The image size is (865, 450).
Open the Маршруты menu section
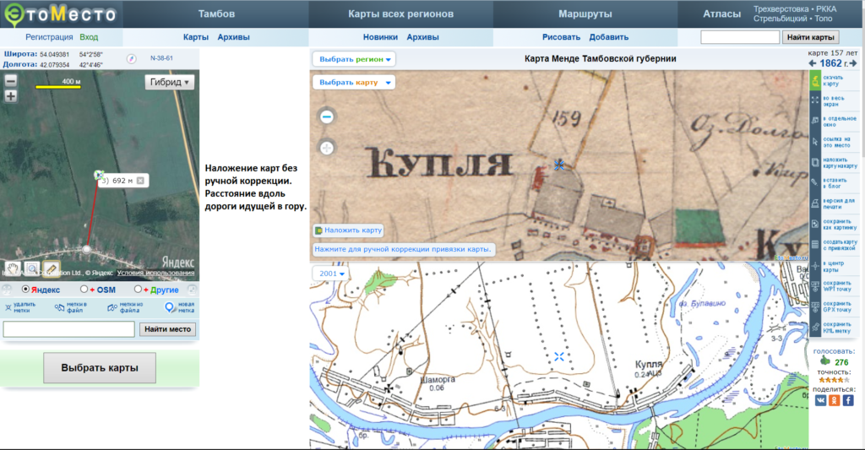click(x=585, y=14)
